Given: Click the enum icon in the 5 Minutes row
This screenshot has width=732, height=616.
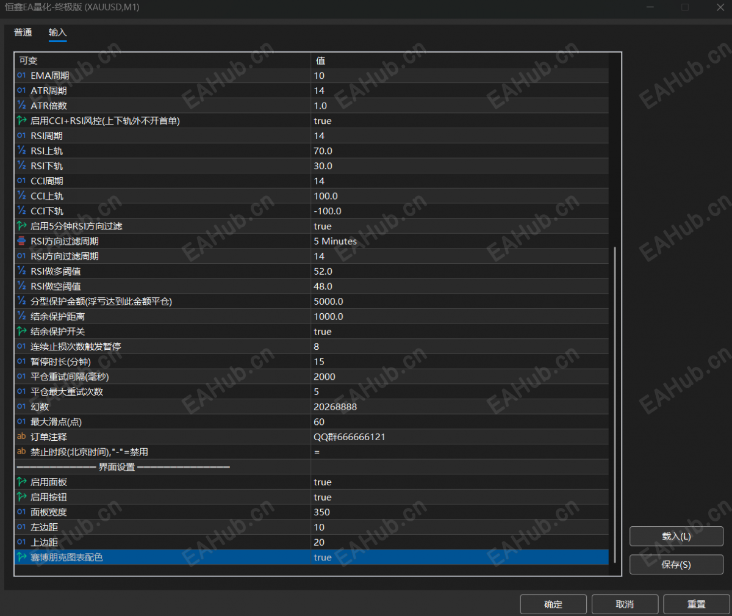Looking at the screenshot, I should click(21, 241).
